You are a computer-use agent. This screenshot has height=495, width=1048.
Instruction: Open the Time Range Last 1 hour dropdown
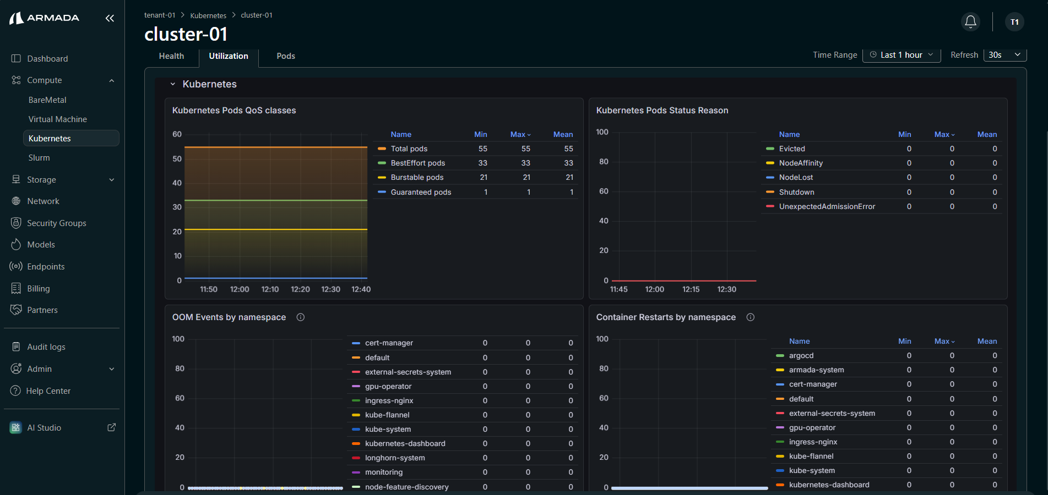902,55
